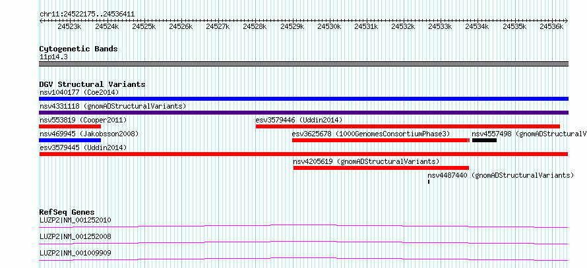
Task: Select the LUZP2 NM_001252008 magenta gene line
Action: [303, 242]
